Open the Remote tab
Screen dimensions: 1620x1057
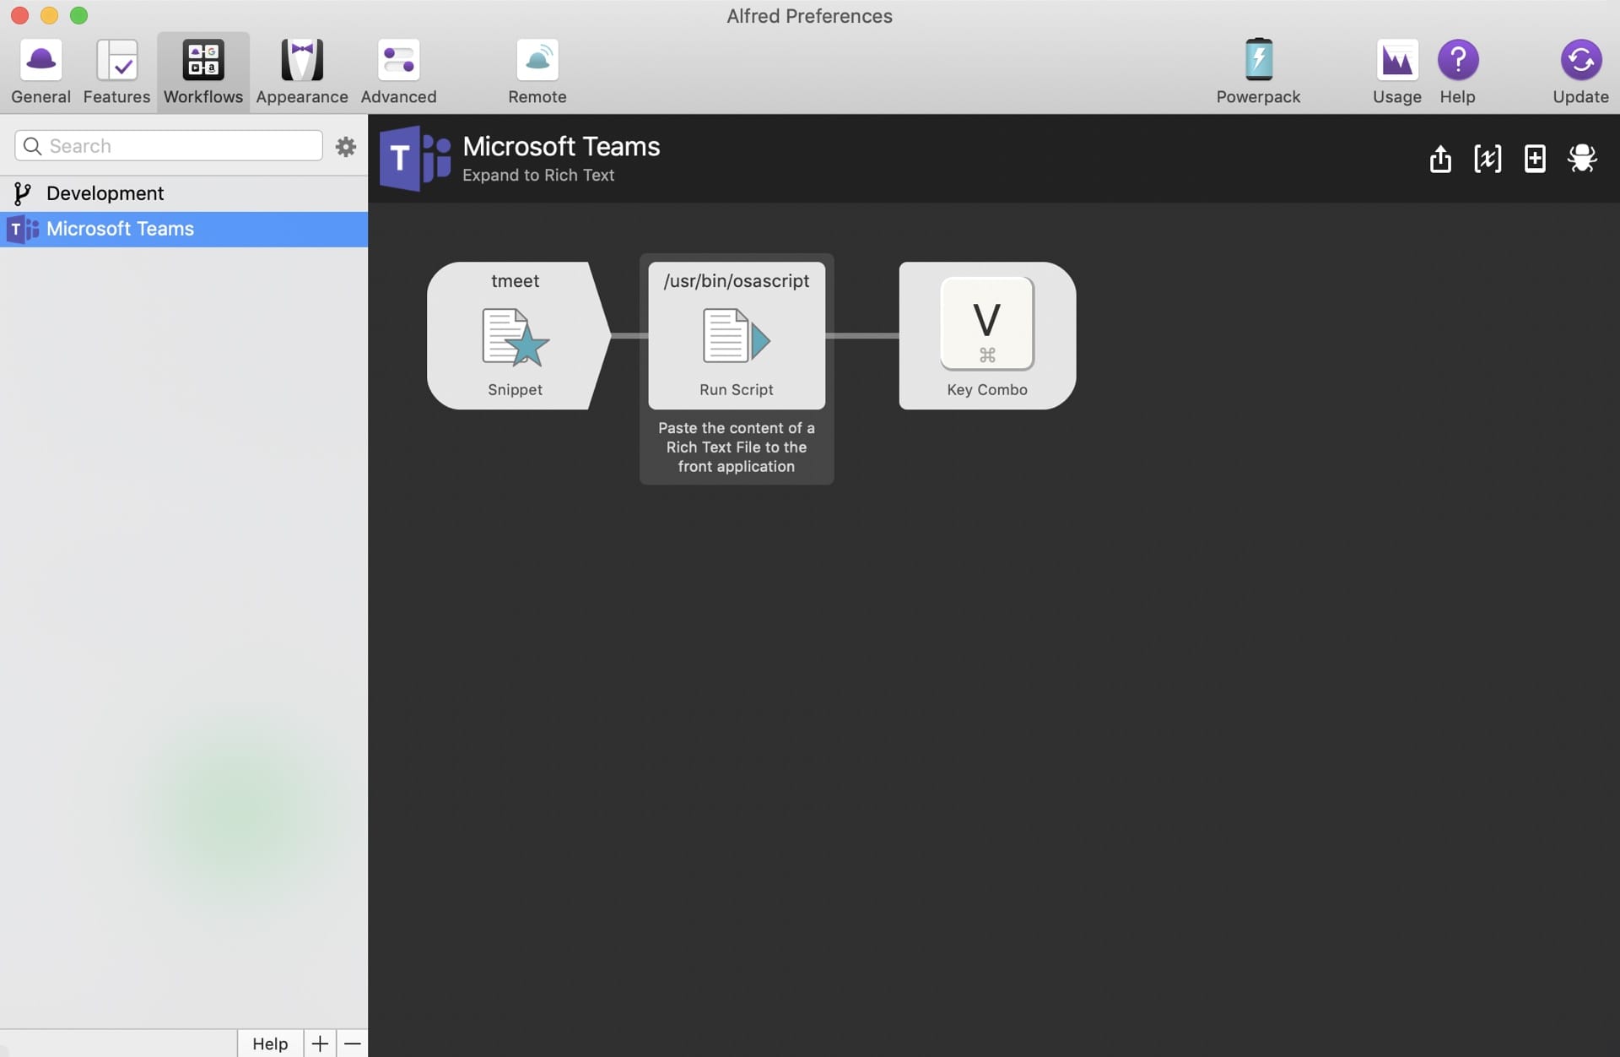click(537, 72)
